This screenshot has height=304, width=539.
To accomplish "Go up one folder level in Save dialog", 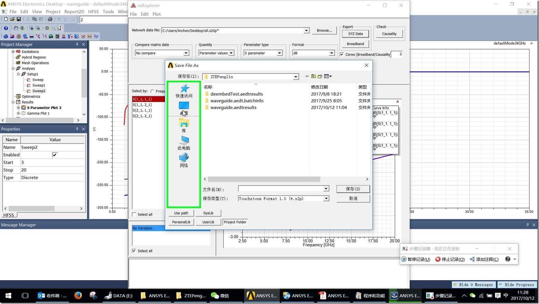I will pos(313,76).
